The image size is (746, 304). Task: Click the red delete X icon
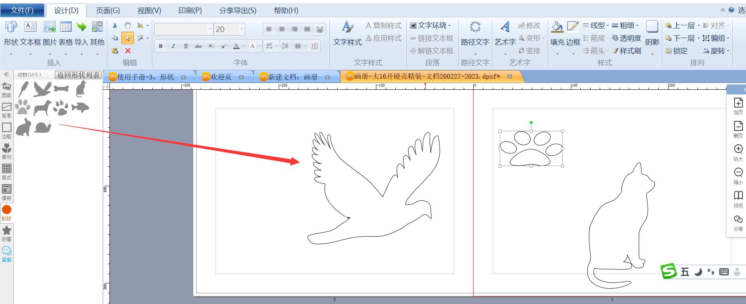click(128, 51)
